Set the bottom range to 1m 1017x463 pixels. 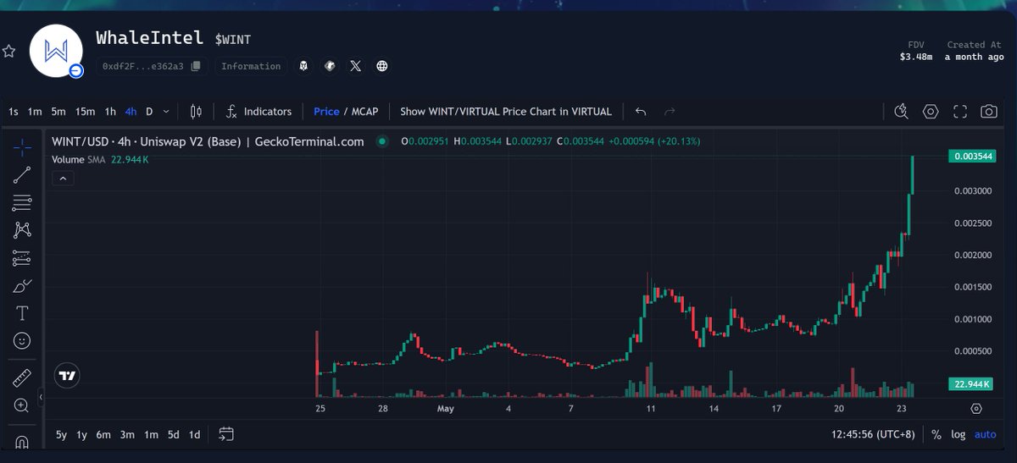click(x=151, y=434)
